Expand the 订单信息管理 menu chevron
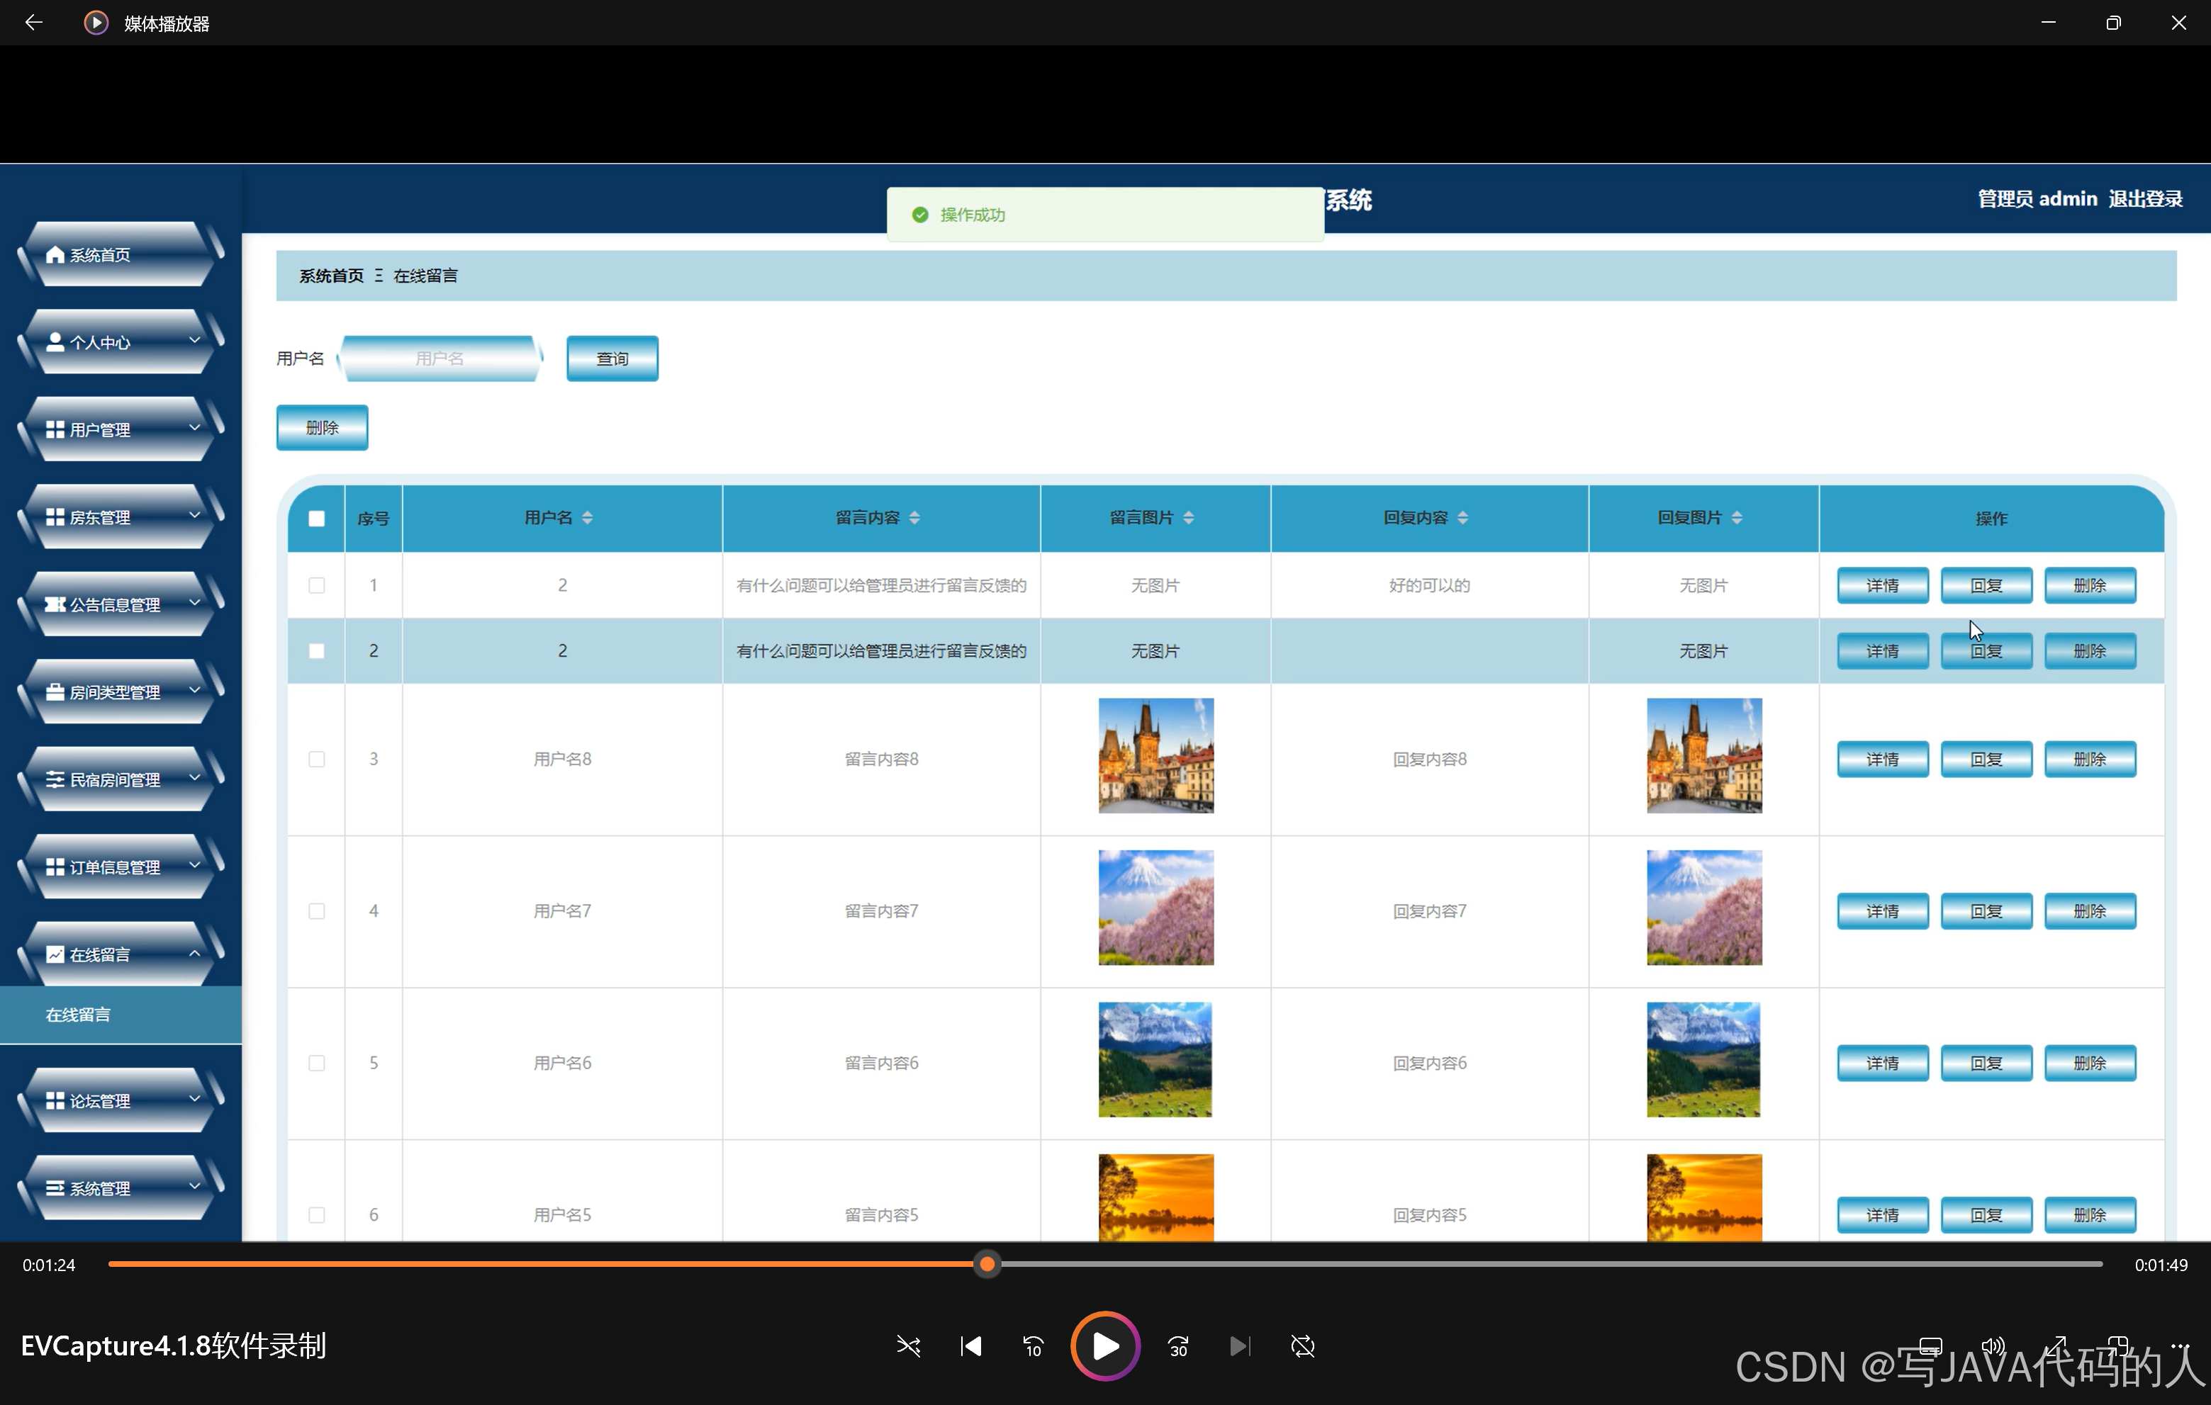Image resolution: width=2211 pixels, height=1405 pixels. (x=195, y=865)
